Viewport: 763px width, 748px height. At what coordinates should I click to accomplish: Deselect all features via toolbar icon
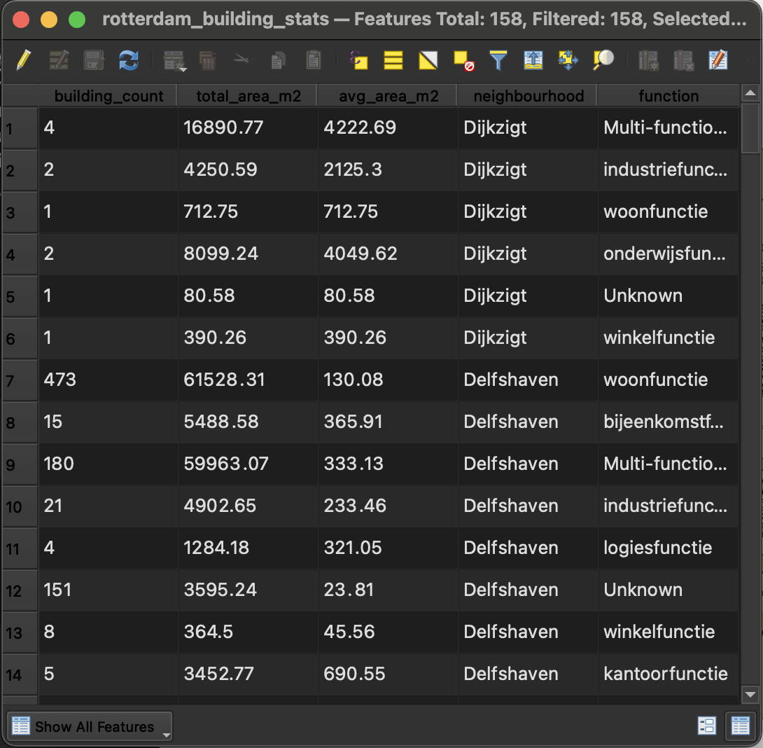[463, 60]
